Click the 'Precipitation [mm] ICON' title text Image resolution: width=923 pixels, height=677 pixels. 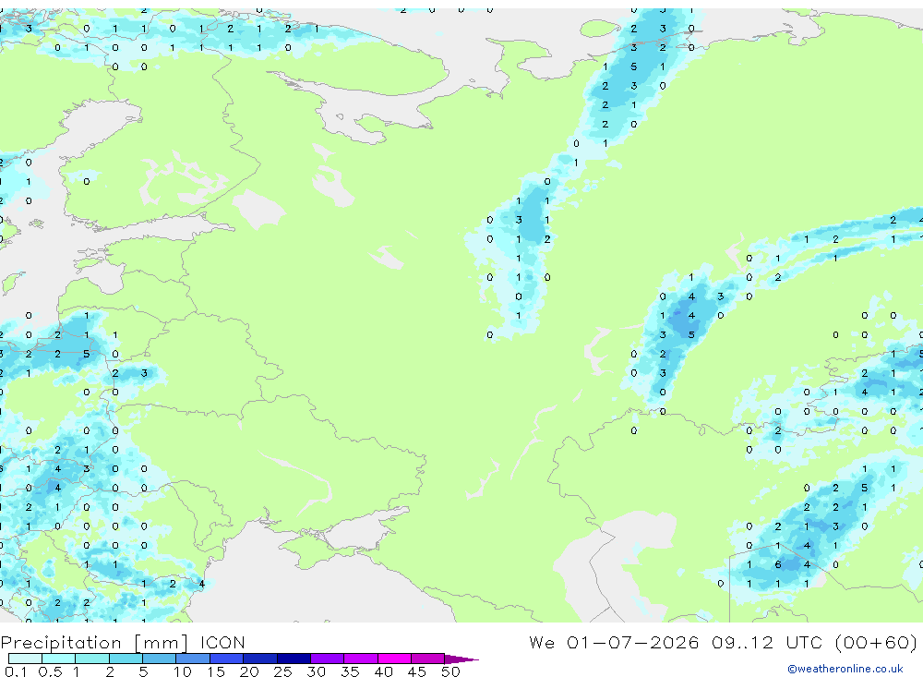pos(123,643)
